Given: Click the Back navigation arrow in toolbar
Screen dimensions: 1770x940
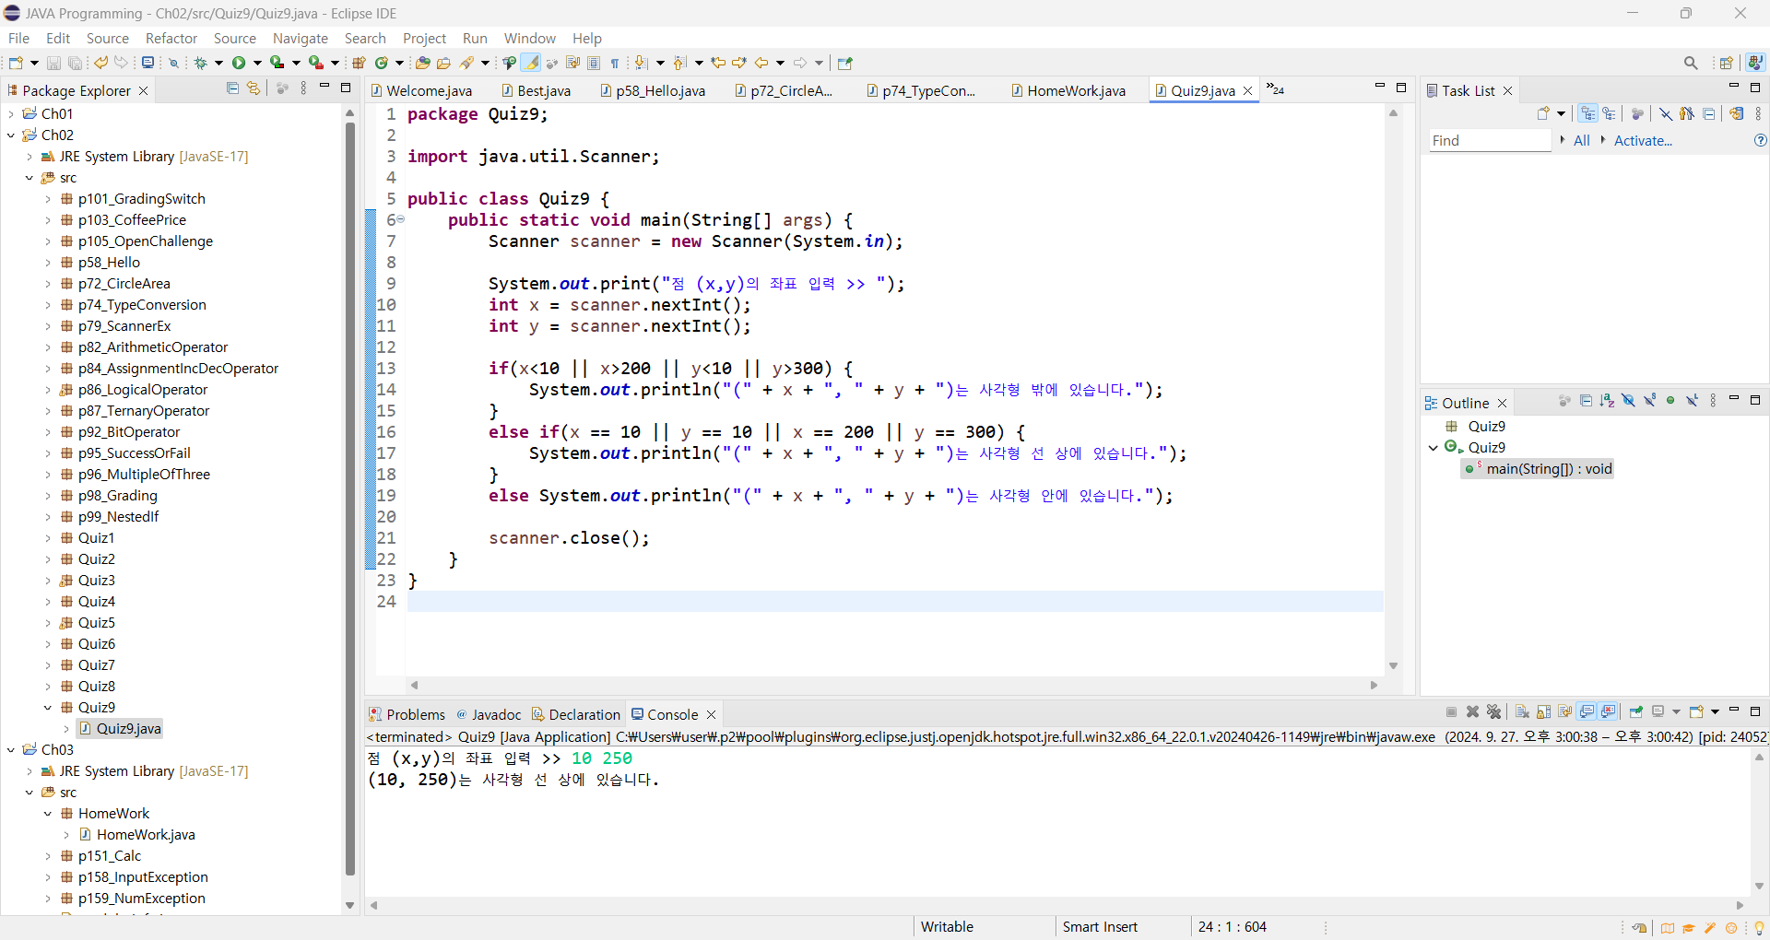Looking at the screenshot, I should pyautogui.click(x=761, y=63).
